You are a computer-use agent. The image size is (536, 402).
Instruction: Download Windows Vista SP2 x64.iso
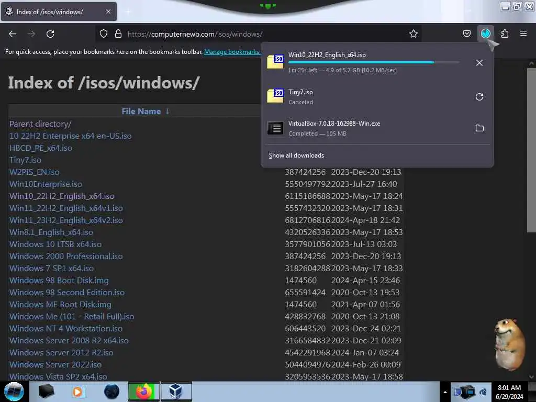click(x=58, y=376)
